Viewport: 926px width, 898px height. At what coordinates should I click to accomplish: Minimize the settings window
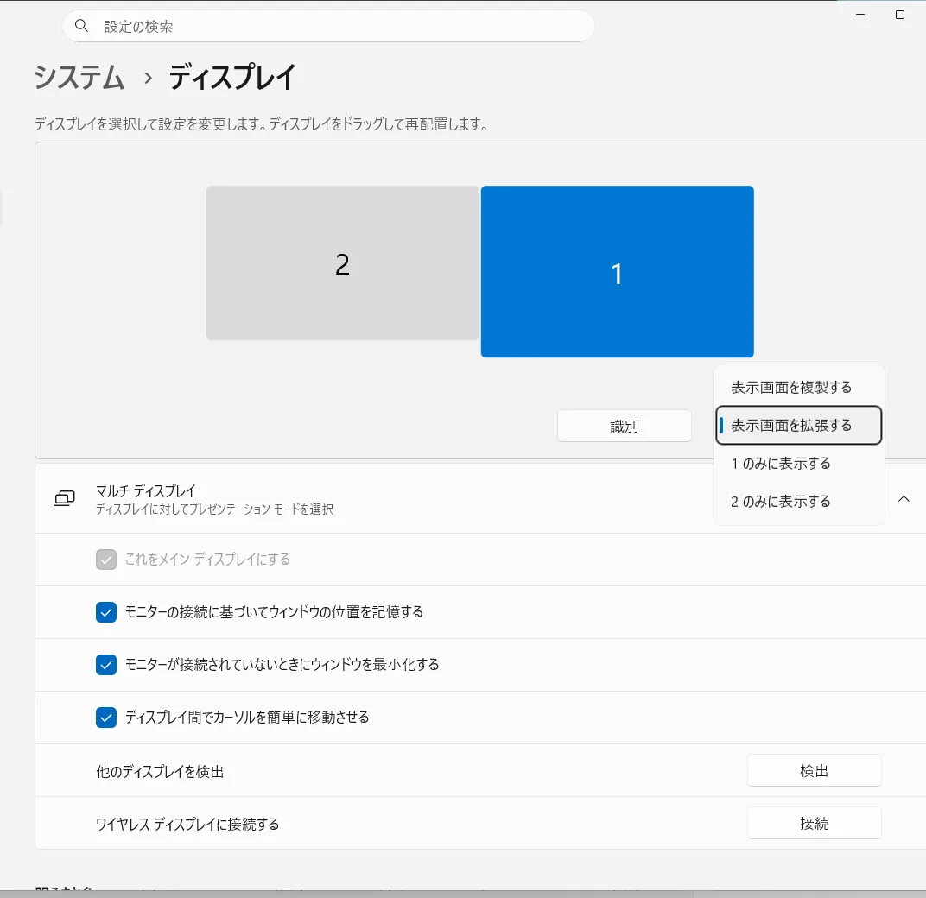point(860,14)
